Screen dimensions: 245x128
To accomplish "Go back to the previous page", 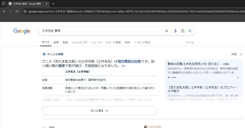I will pos(4,11).
